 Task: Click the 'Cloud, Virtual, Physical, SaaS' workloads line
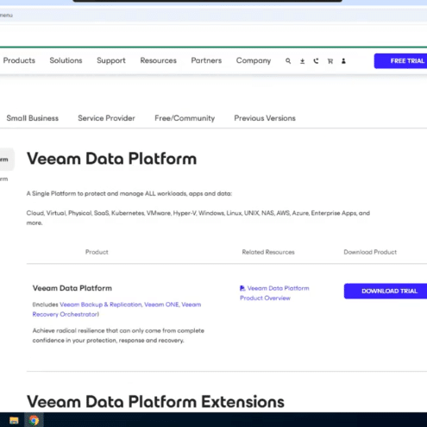coord(198,217)
